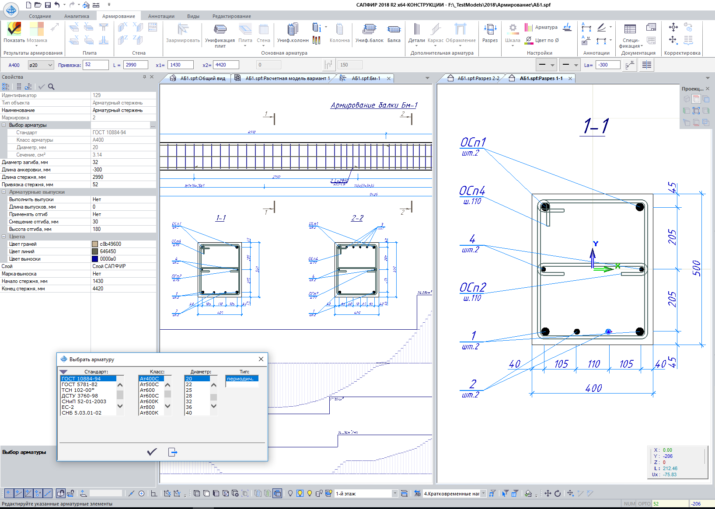Open the 1-й этаж floor dropdown
The width and height of the screenshot is (715, 509).
coord(395,494)
